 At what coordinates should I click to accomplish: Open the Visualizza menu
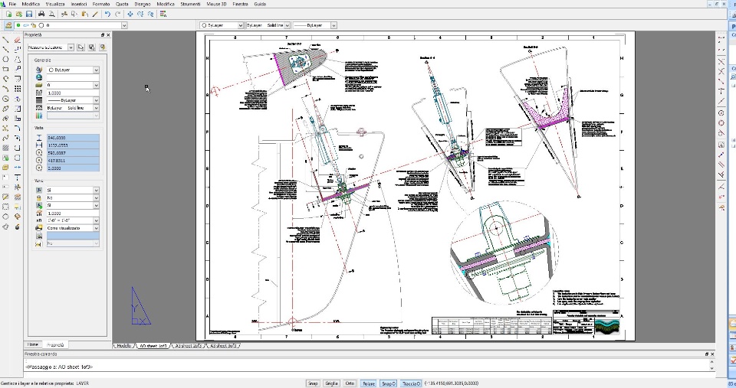[x=55, y=4]
